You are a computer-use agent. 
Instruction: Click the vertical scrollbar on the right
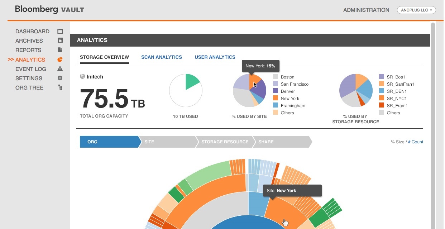pyautogui.click(x=433, y=125)
